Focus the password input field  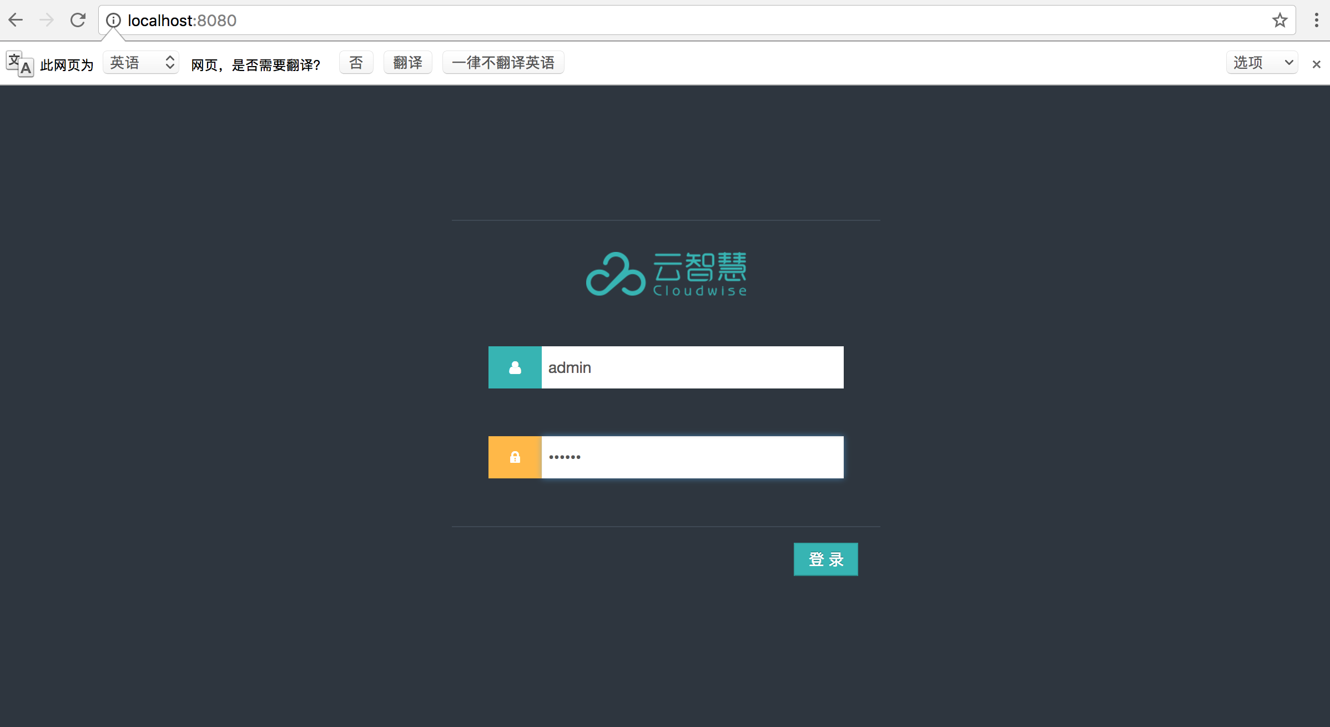[x=692, y=457]
